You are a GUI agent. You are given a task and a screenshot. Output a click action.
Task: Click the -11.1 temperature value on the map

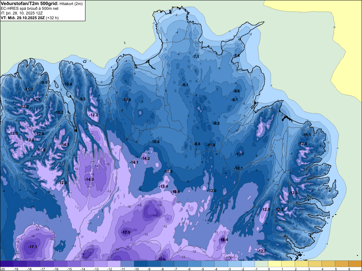point(307,135)
